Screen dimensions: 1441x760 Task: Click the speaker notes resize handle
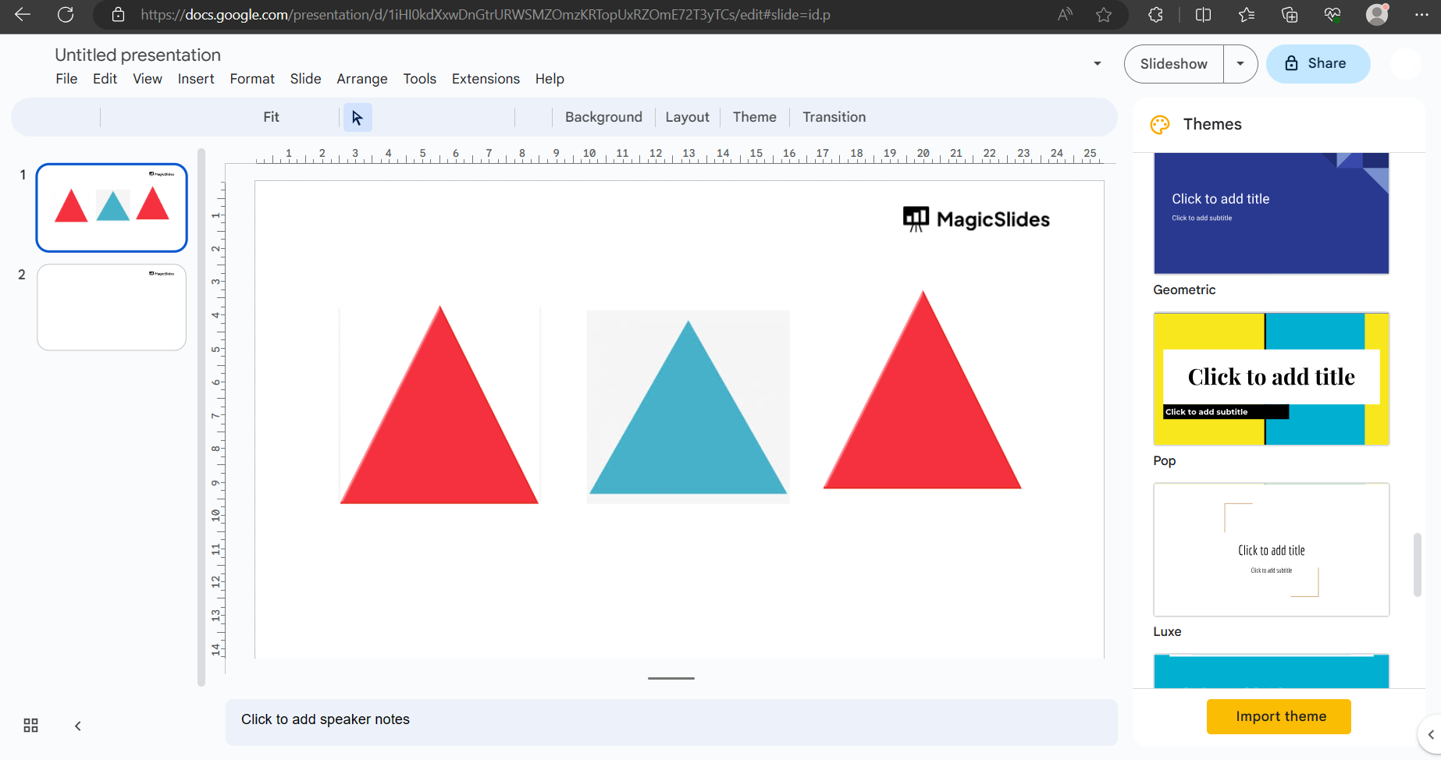click(x=671, y=678)
